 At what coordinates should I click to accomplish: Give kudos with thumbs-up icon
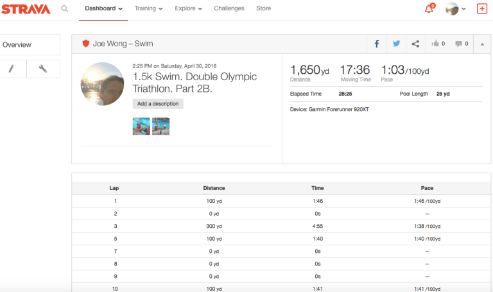coord(438,44)
